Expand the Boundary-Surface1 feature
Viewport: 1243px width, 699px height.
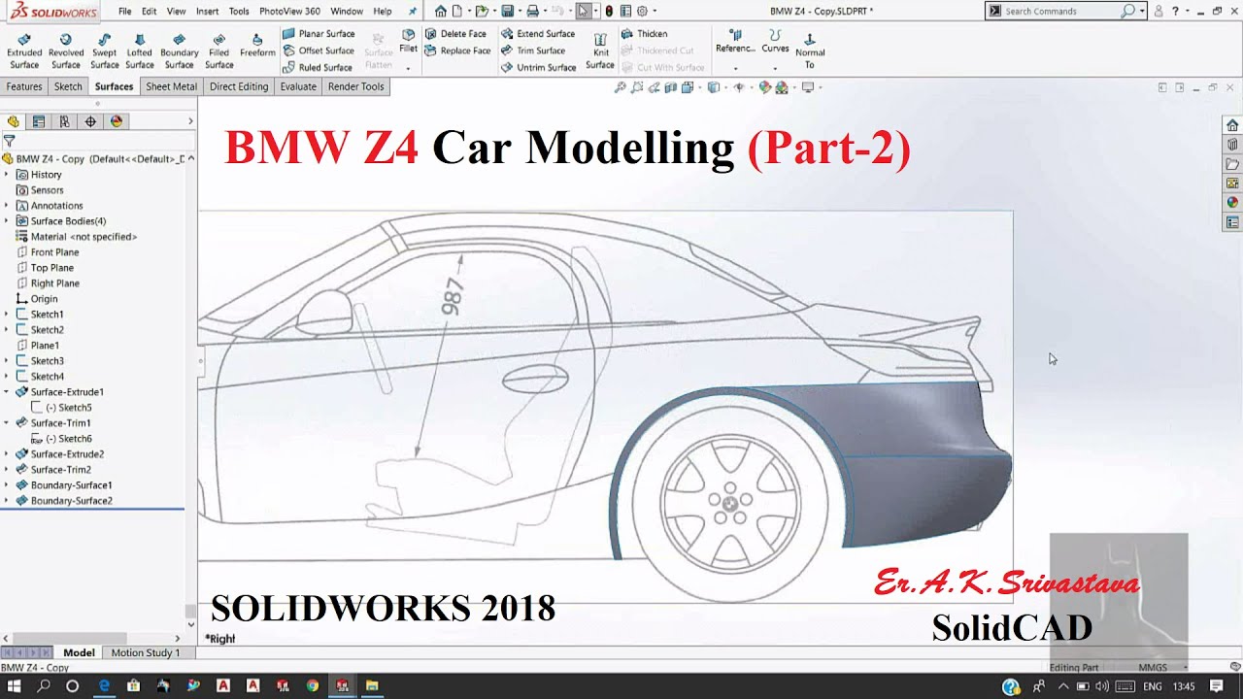pos(7,485)
